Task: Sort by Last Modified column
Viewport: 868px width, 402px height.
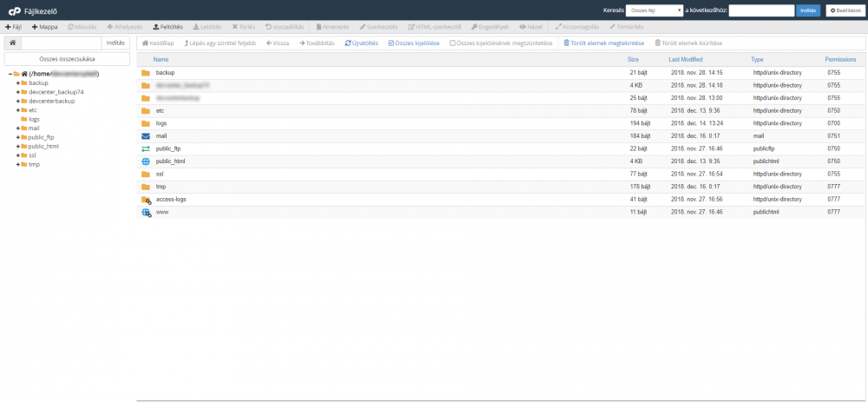Action: click(686, 59)
